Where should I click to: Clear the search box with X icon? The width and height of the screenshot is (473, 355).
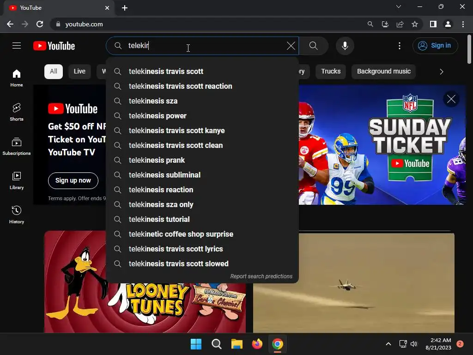pos(291,46)
